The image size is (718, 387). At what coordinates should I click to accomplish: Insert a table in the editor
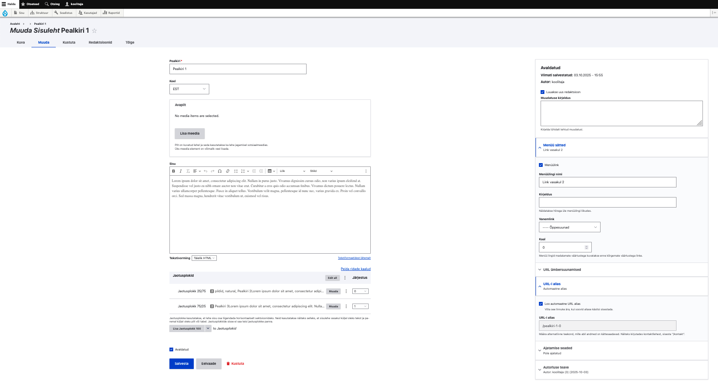coord(270,171)
